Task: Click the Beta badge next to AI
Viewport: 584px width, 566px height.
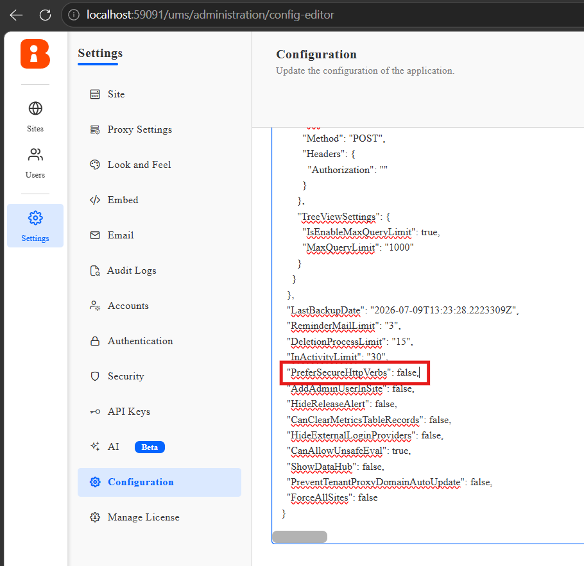Action: coord(150,447)
